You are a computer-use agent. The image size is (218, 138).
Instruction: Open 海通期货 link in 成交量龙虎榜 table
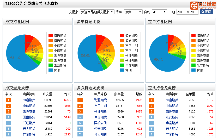click(29, 100)
